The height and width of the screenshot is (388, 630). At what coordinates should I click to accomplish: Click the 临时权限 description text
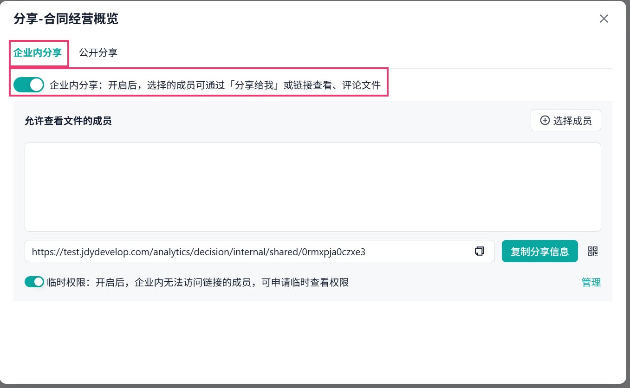(x=198, y=282)
